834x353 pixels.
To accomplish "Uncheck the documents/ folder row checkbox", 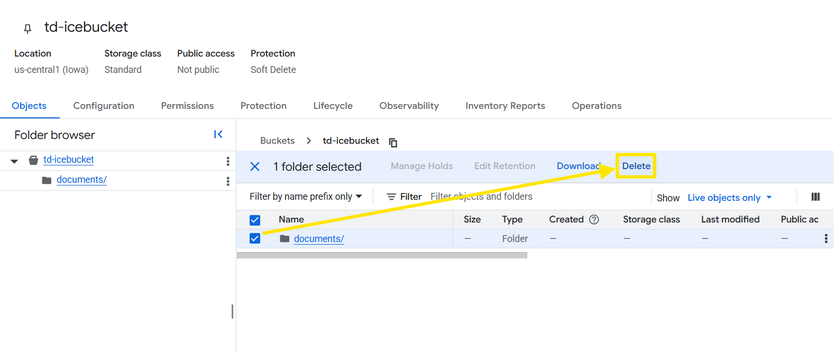I will pos(255,239).
